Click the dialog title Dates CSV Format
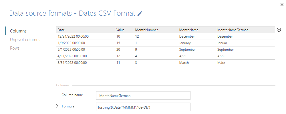 (x=107, y=13)
